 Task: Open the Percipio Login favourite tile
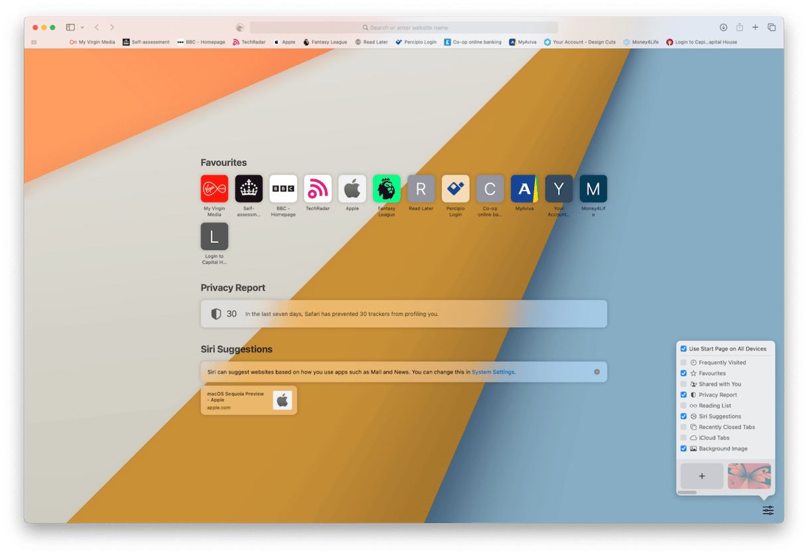[x=456, y=189]
